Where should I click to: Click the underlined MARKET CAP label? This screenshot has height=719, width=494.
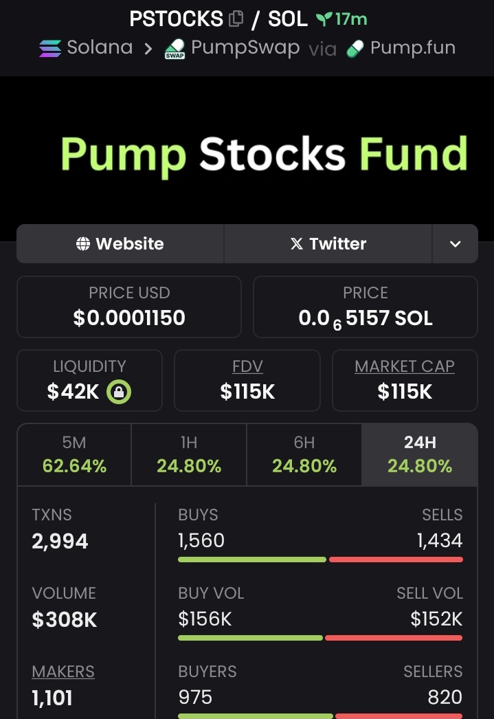405,366
